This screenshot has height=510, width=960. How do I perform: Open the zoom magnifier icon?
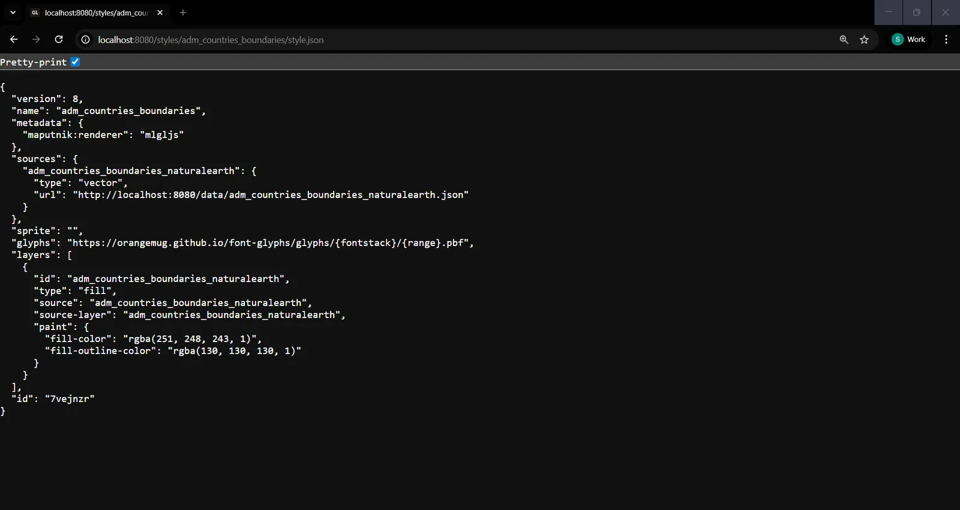tap(844, 40)
